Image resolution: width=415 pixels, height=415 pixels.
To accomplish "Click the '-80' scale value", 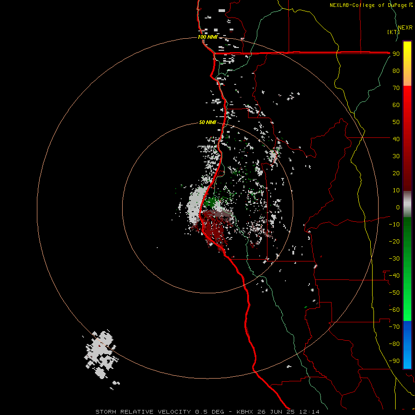I will (394, 344).
